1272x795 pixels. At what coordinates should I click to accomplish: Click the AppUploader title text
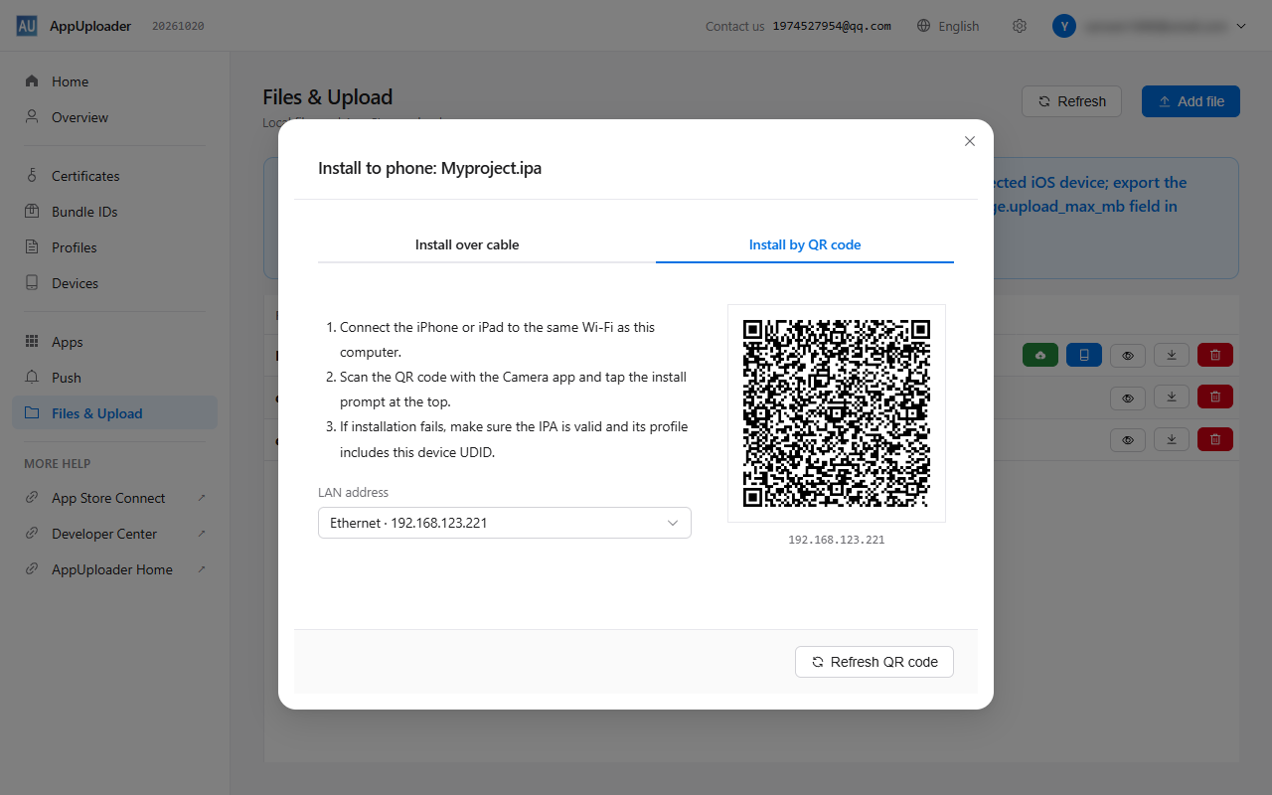click(90, 26)
